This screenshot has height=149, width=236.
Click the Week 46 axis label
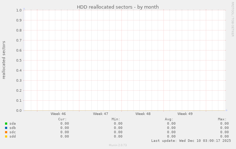click(x=58, y=114)
